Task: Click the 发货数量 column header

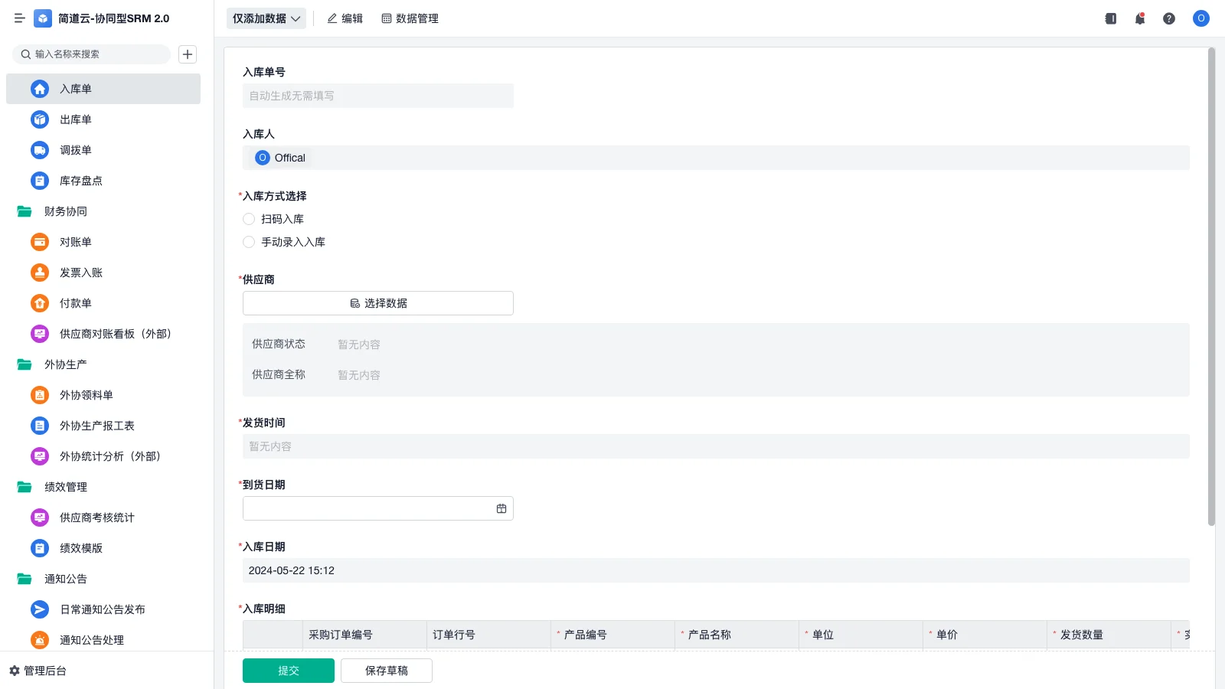Action: coord(1109,635)
